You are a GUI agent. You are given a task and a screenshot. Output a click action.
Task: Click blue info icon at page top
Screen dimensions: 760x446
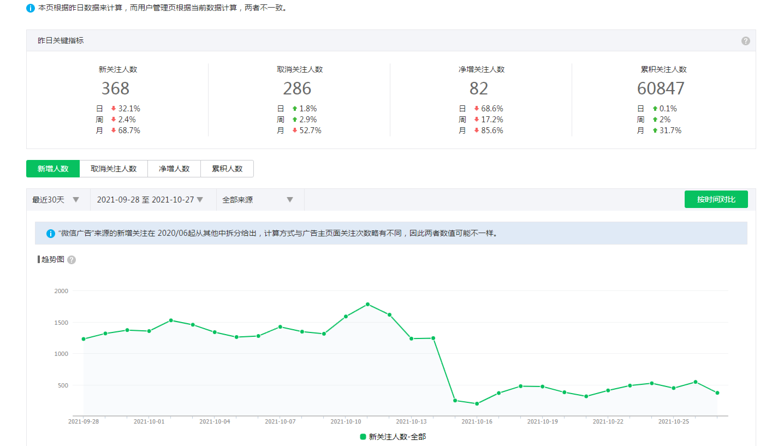[31, 9]
